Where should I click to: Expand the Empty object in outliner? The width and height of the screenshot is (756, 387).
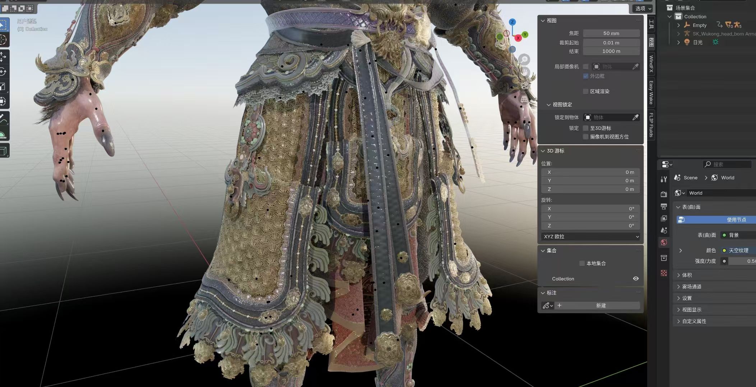pyautogui.click(x=678, y=25)
